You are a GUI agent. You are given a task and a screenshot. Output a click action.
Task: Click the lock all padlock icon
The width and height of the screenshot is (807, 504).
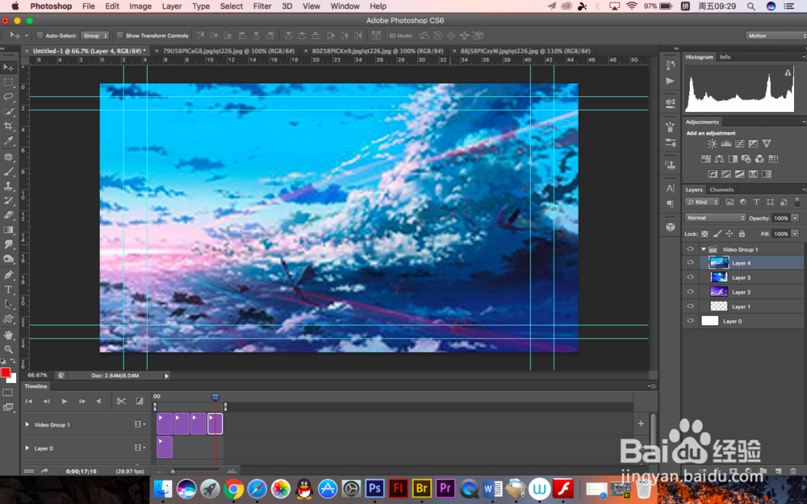coord(742,234)
